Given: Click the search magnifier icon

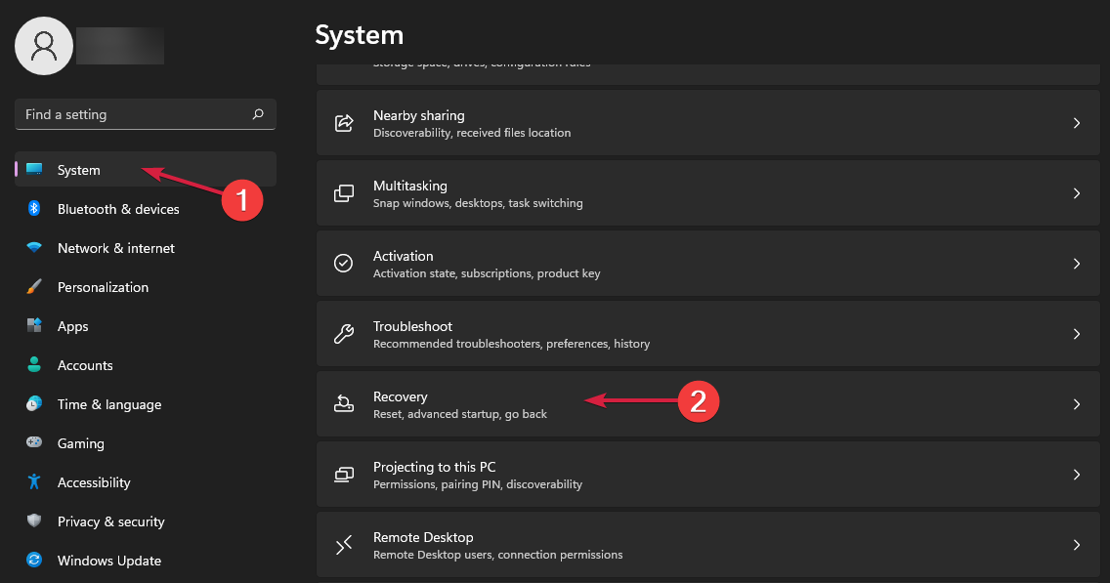Looking at the screenshot, I should click(258, 114).
